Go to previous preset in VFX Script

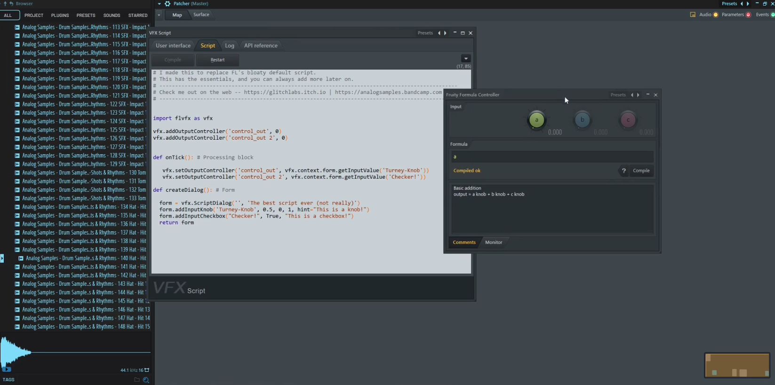[x=439, y=33]
